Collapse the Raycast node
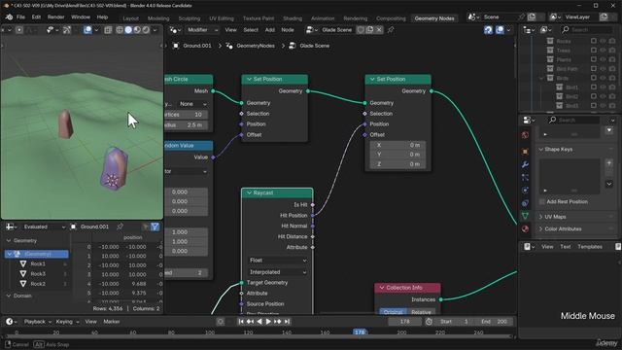 249,192
